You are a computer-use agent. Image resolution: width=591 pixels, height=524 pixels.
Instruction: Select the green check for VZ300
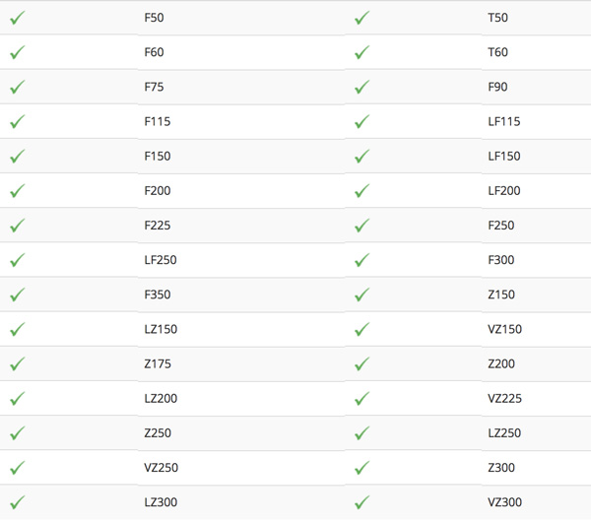point(361,502)
